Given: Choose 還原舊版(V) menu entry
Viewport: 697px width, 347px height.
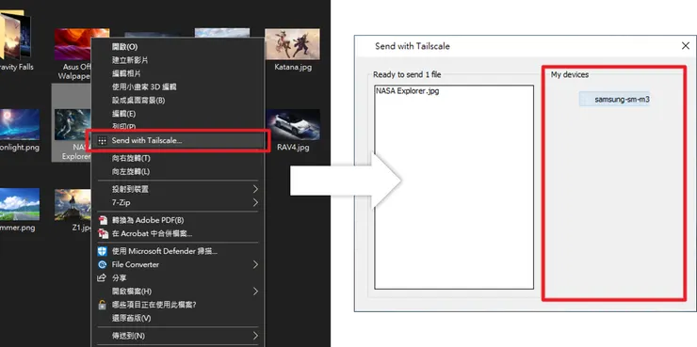Looking at the screenshot, I should [x=178, y=318].
